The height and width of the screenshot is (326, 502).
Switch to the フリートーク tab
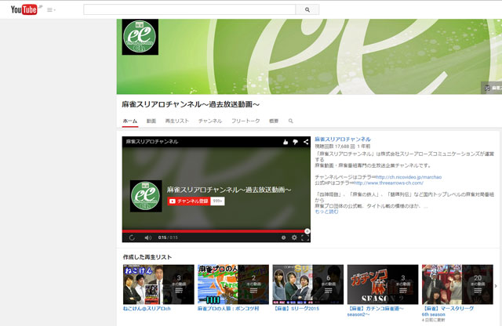tap(246, 121)
